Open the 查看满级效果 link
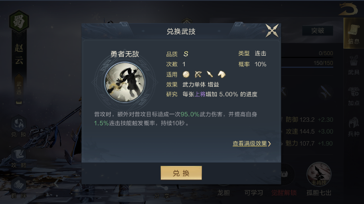 coord(251,144)
